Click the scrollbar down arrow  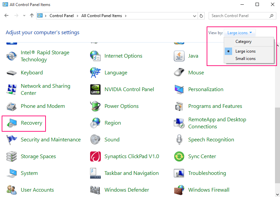[278, 194]
